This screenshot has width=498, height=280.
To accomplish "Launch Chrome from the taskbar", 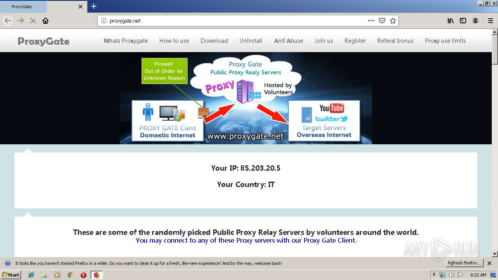I will [70, 275].
